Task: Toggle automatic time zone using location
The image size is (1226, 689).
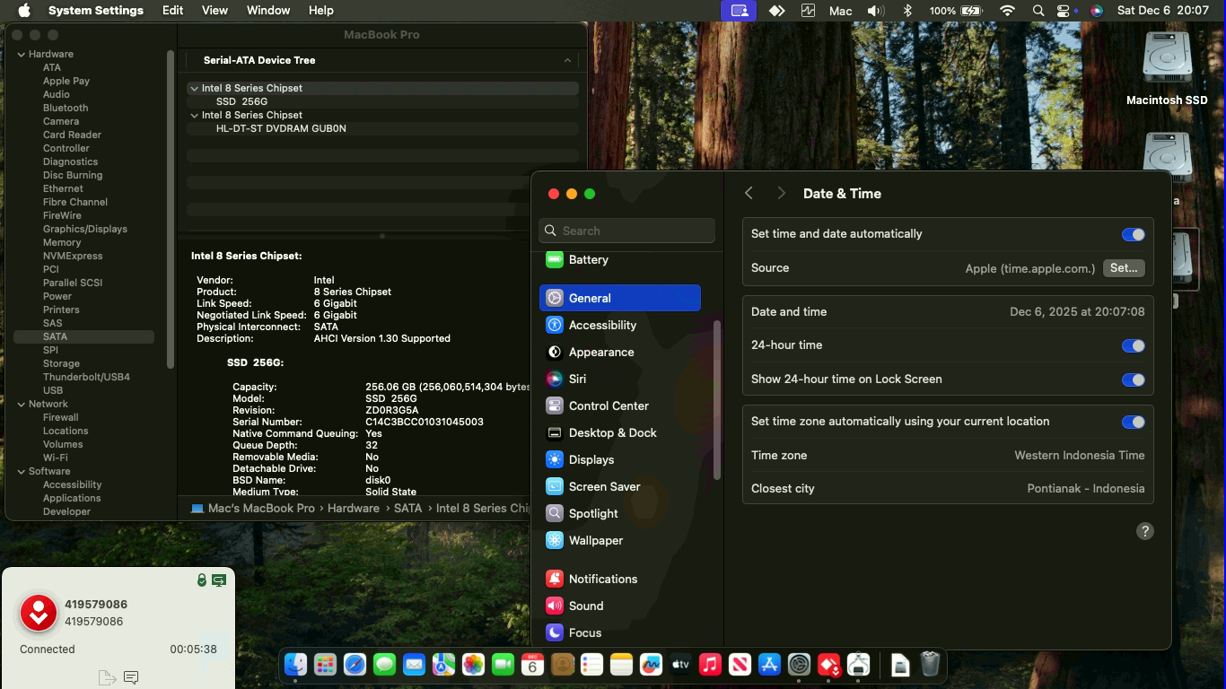Action: pos(1133,422)
